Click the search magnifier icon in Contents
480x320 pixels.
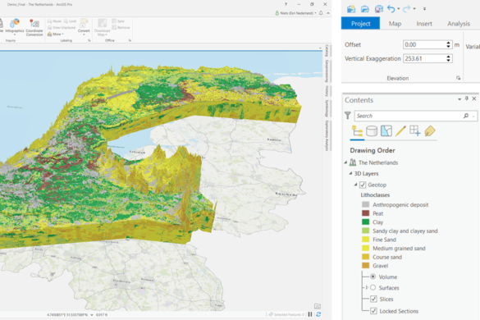pyautogui.click(x=465, y=116)
